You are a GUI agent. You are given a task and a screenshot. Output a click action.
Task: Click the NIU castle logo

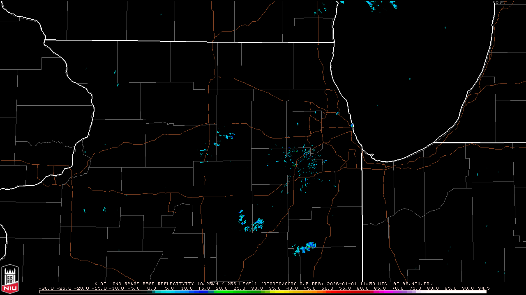[10, 279]
